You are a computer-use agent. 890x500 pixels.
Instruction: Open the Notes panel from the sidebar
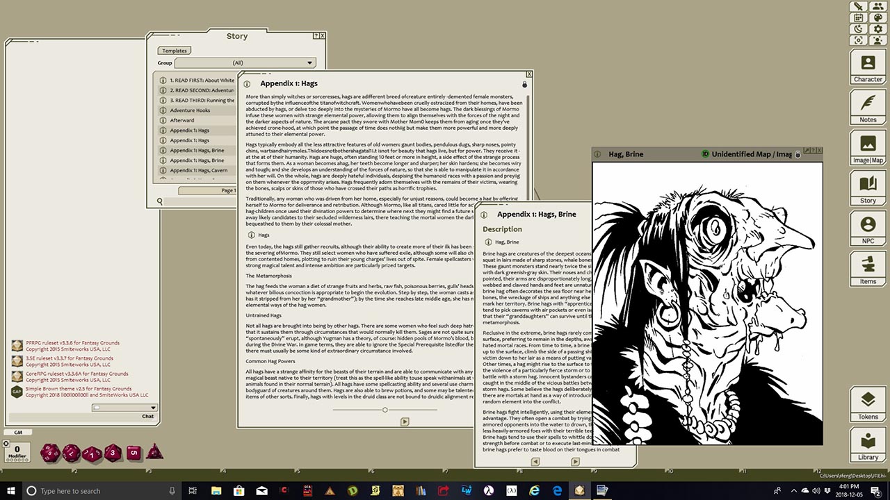click(867, 107)
